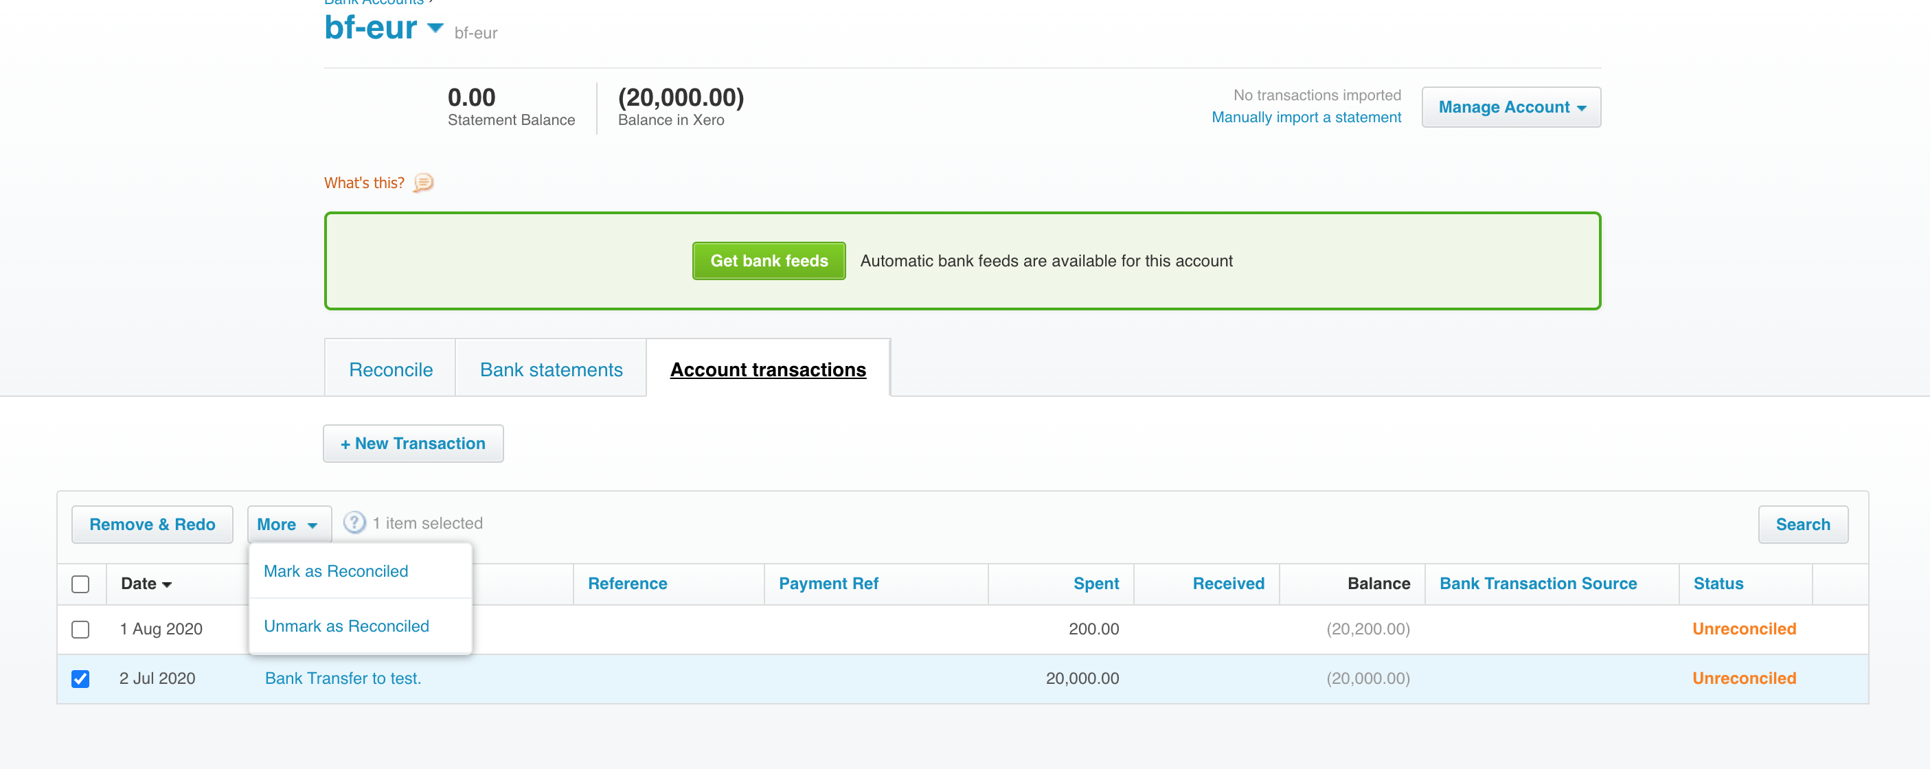Toggle the select-all header checkbox
Image resolution: width=1930 pixels, height=769 pixels.
coord(80,584)
